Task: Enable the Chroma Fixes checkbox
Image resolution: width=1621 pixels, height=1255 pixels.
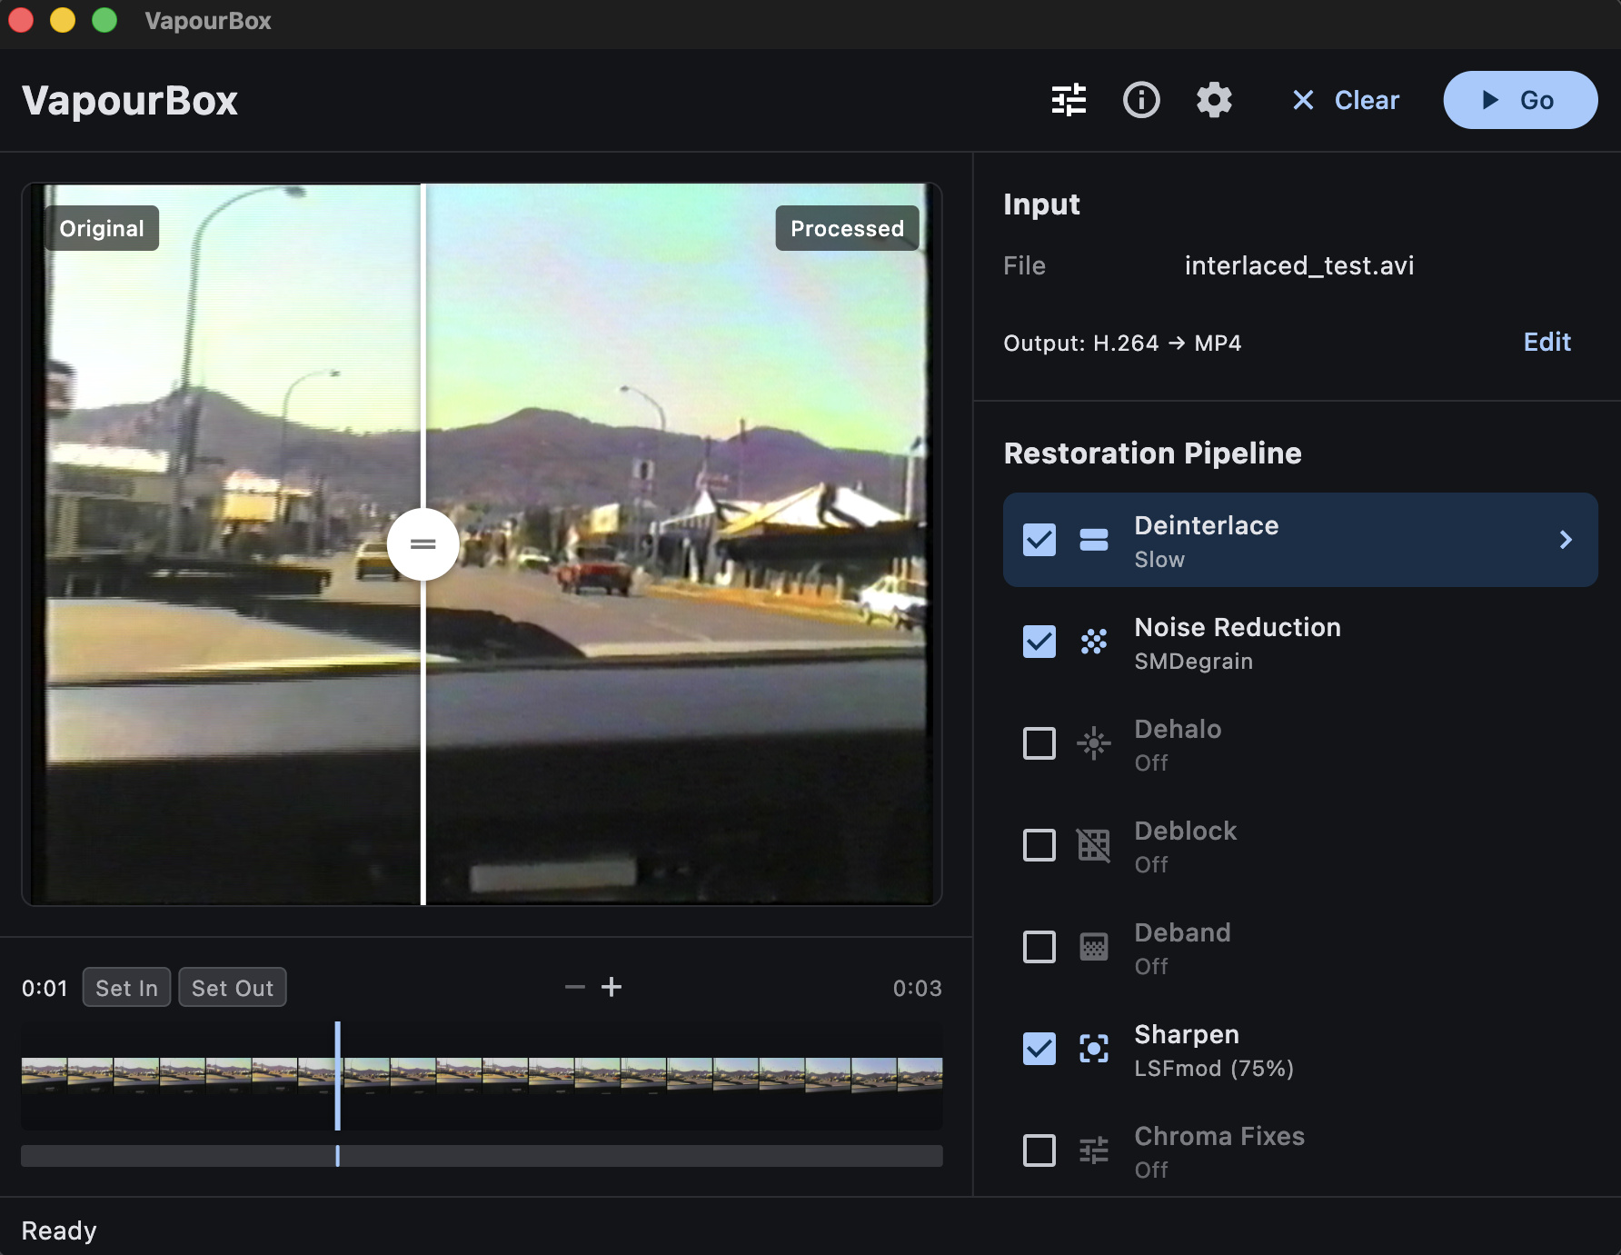Action: 1039,1150
